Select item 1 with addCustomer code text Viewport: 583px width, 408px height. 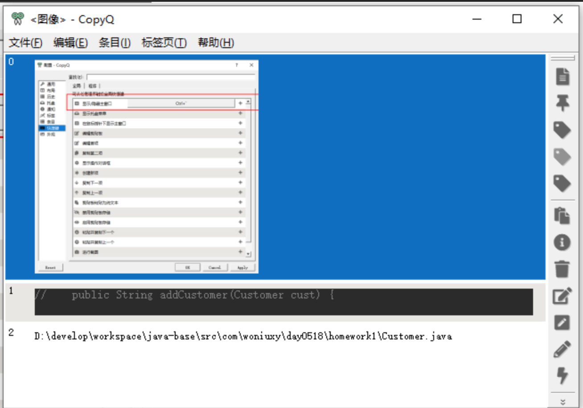point(275,302)
